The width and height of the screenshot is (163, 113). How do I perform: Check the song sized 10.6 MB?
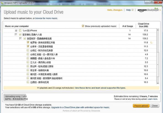click(28, 74)
